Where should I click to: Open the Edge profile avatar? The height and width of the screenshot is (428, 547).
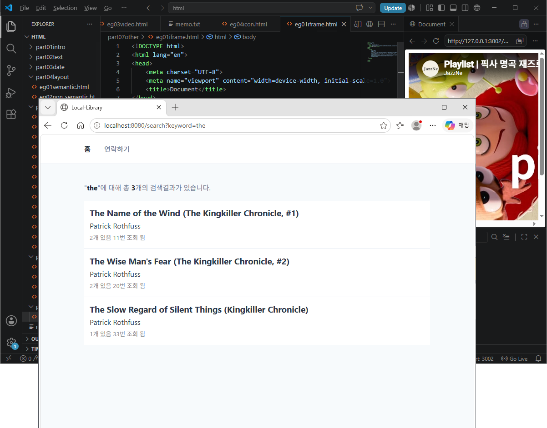[x=416, y=125]
